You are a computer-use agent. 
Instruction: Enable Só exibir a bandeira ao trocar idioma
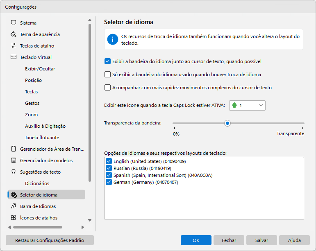(107, 75)
